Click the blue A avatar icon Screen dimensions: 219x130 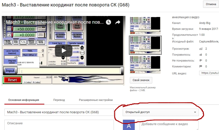tap(129, 125)
